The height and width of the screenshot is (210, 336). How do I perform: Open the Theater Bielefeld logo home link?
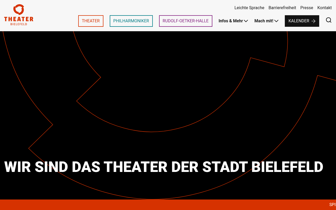click(19, 15)
